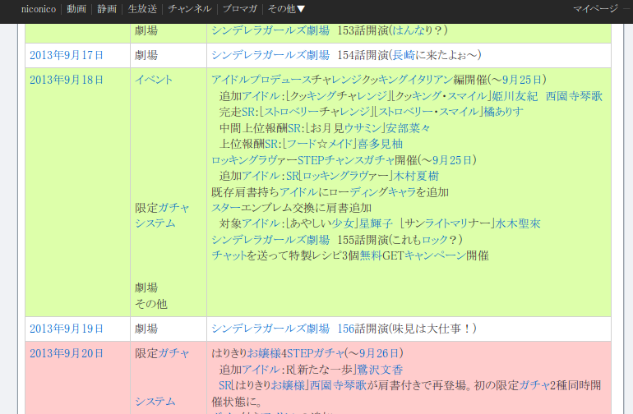Open the 2013年9月18日 date link
Screen dimensions: 633x414
(x=67, y=80)
